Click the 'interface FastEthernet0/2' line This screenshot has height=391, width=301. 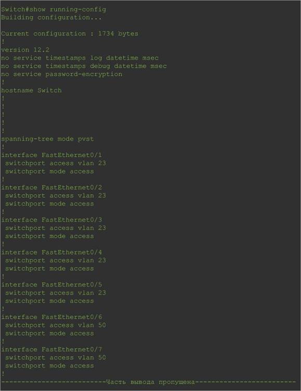(51, 187)
